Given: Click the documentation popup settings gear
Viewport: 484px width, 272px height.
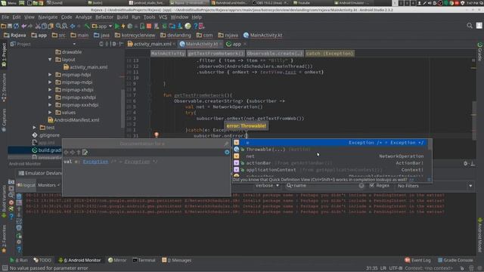Looking at the screenshot, I should click(x=227, y=153).
